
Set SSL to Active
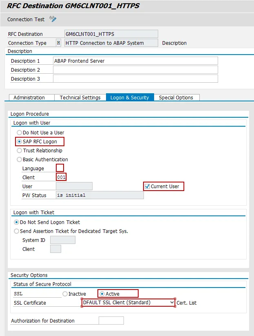coord(102,294)
